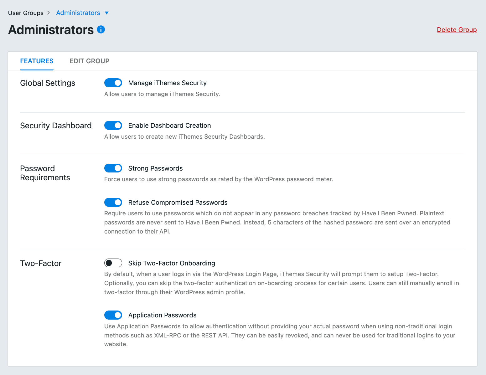Switch to the Features tab
Image resolution: width=486 pixels, height=375 pixels.
point(37,61)
